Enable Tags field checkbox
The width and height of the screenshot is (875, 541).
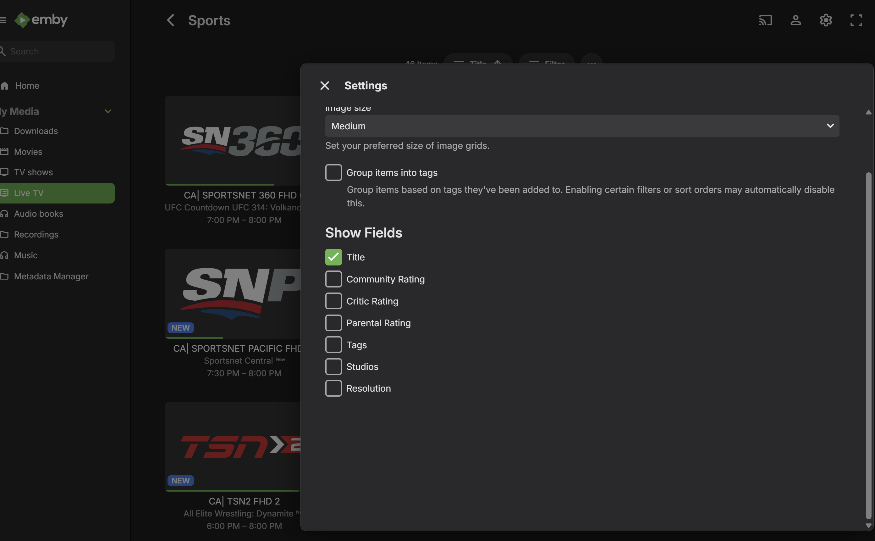click(333, 344)
